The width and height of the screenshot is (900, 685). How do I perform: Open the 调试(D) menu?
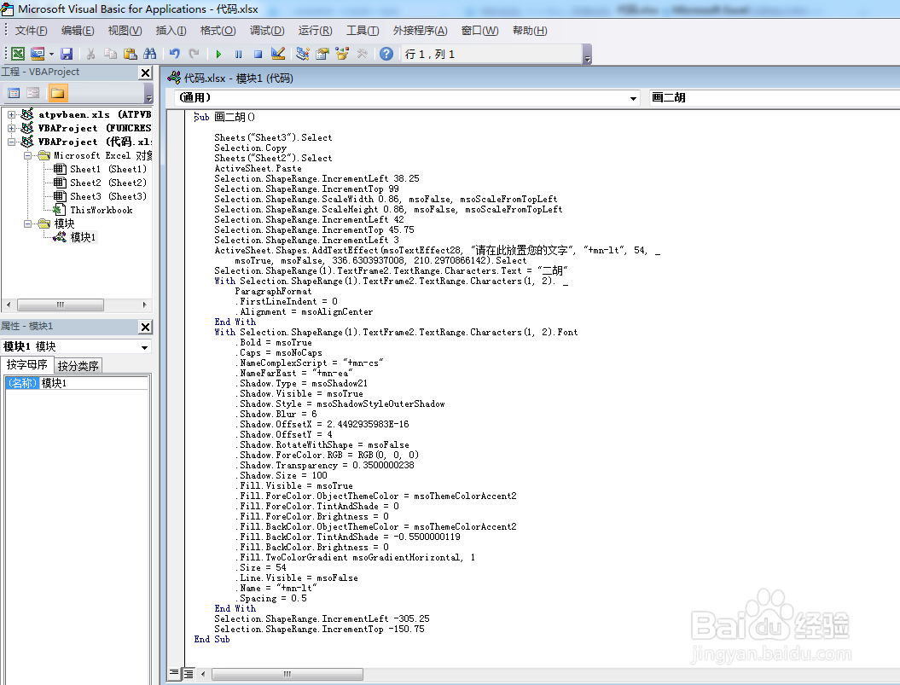pyautogui.click(x=267, y=31)
